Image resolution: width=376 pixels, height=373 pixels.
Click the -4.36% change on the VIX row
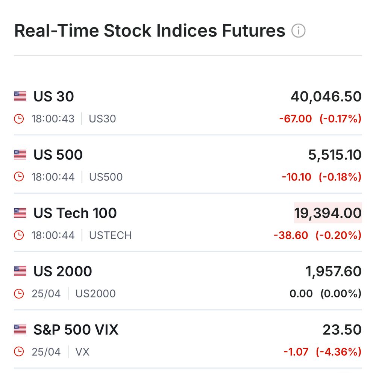coord(339,352)
